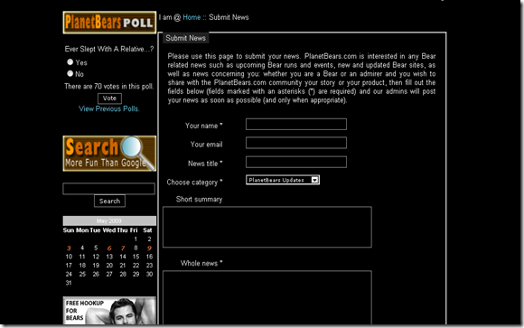The image size is (524, 328).
Task: Click the 'Ever Slept With A Relative...?' poll question
Action: point(109,49)
